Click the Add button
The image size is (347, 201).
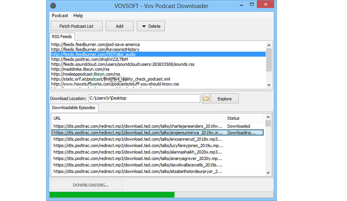120,26
